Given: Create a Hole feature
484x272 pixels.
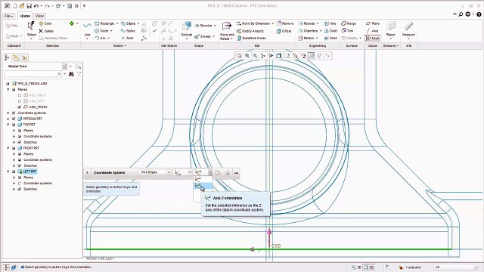Looking at the screenshot, I should (x=330, y=23).
